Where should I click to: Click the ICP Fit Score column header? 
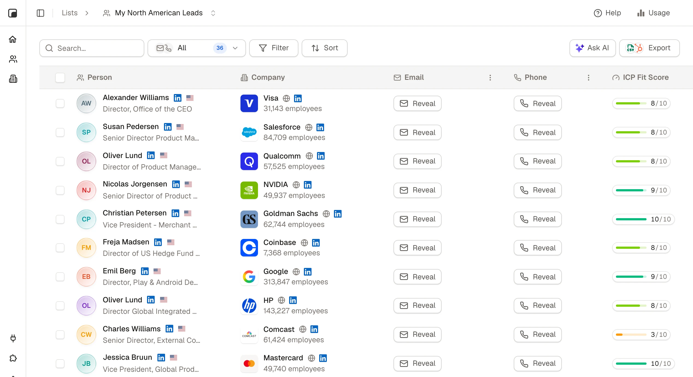(640, 77)
